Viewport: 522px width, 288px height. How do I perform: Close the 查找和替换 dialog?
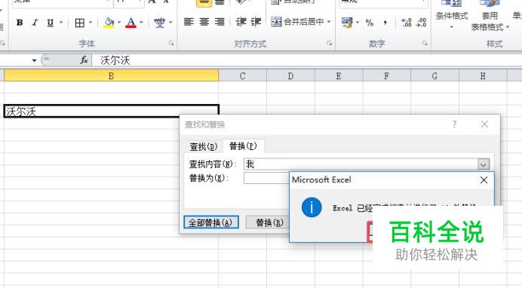tap(484, 124)
